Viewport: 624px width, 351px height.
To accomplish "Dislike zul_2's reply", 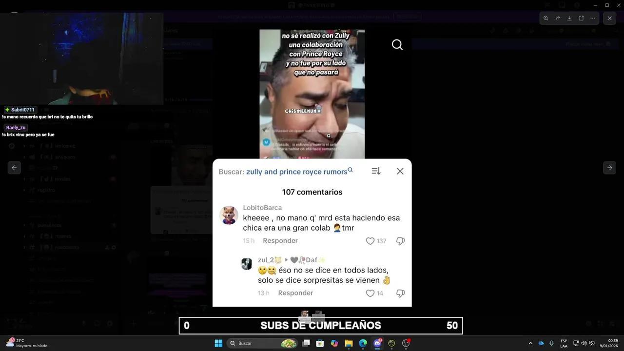I will click(400, 293).
